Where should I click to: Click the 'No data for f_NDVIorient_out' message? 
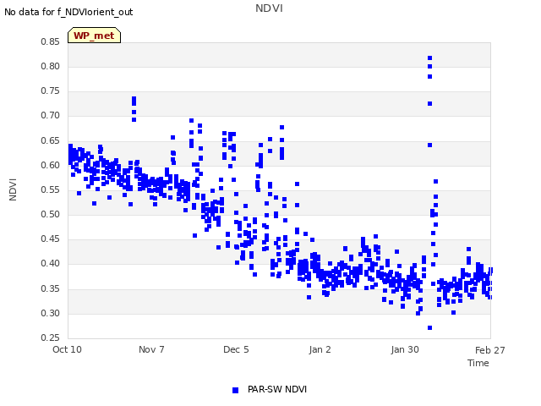tap(68, 12)
